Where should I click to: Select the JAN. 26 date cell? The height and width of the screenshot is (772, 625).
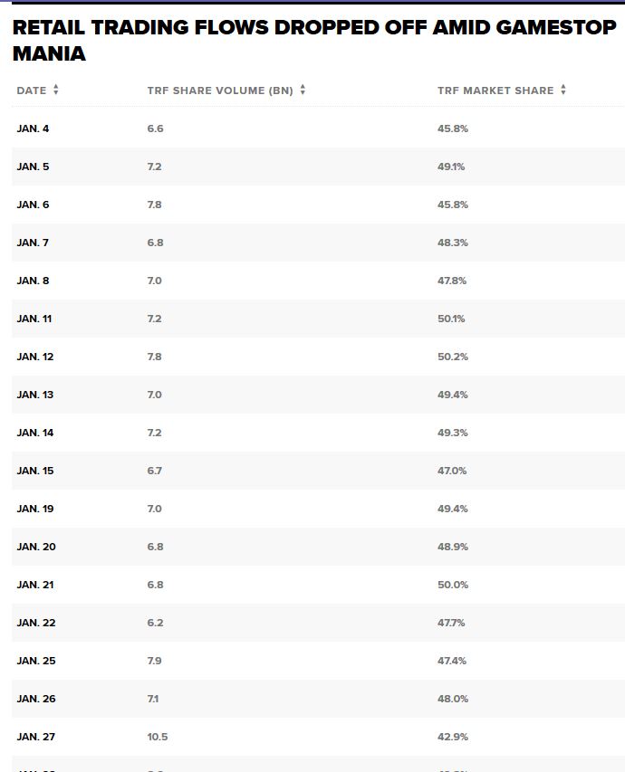point(36,699)
